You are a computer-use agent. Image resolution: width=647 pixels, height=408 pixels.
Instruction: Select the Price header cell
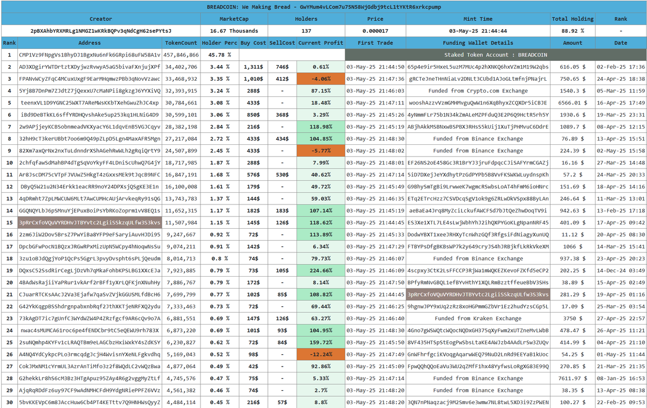[x=375, y=19]
